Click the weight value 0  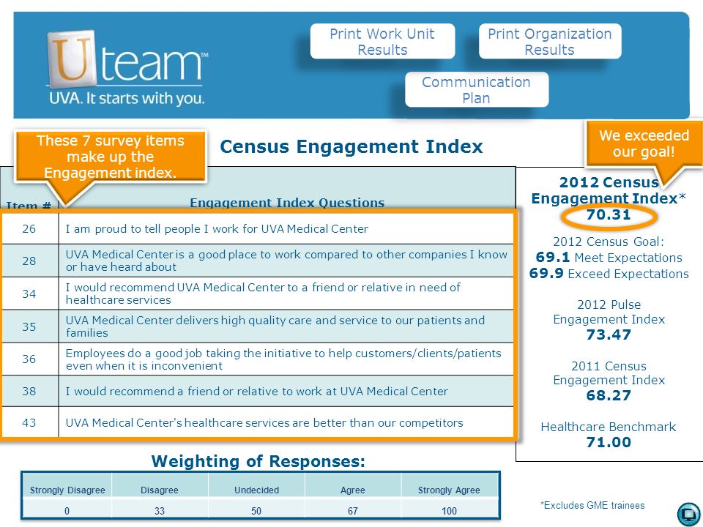[67, 511]
